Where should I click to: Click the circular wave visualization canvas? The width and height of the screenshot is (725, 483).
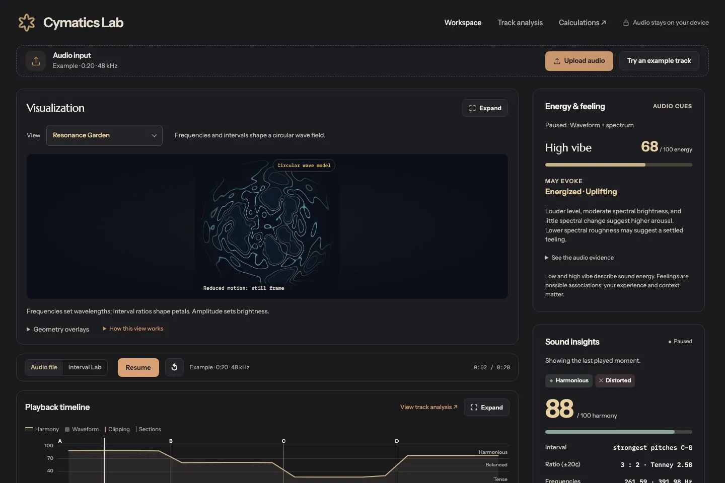tap(267, 226)
